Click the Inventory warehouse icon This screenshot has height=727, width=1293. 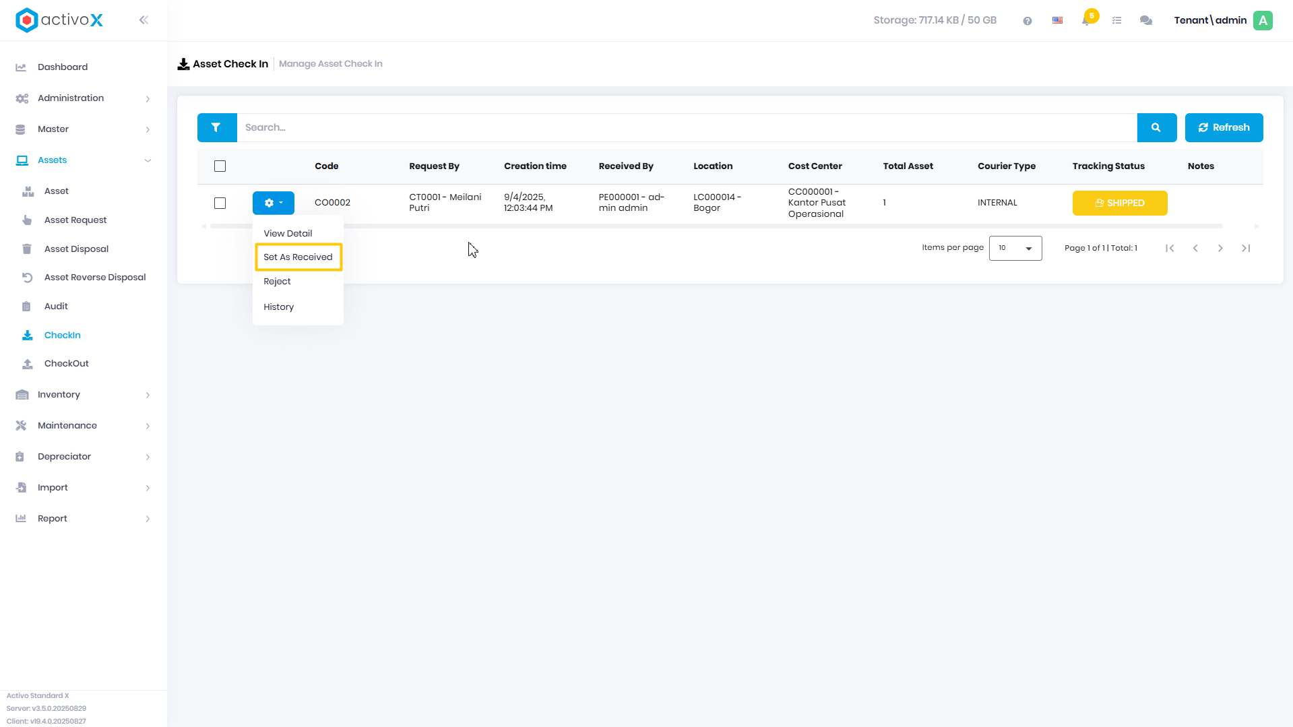22,395
